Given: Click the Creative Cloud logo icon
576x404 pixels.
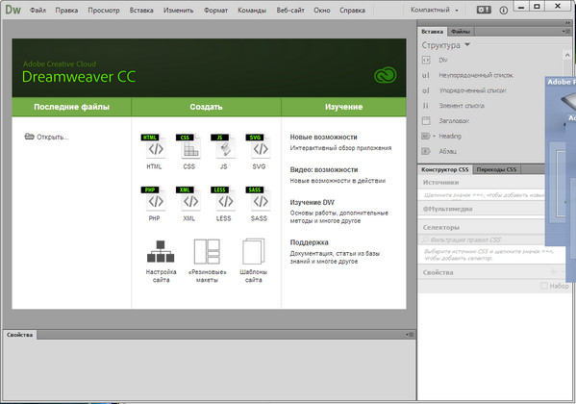Looking at the screenshot, I should [385, 75].
